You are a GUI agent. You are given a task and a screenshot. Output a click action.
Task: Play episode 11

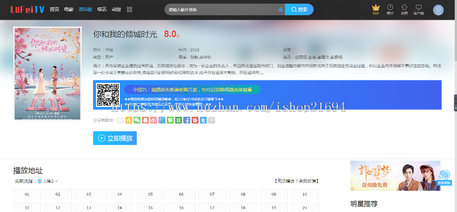point(27,207)
